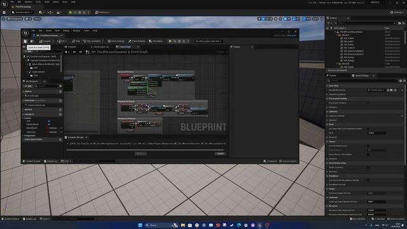Open Class Settings in Blueprint toolbar
Viewport: 407px width, 229px height.
116,41
